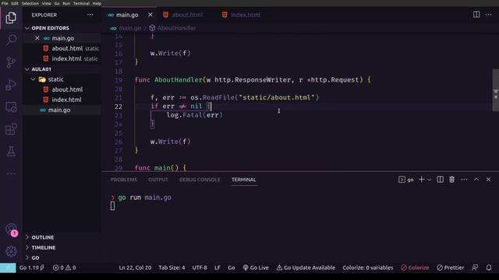Open the Edit menu
Viewport: 499px width, 280px height.
[x=15, y=3]
